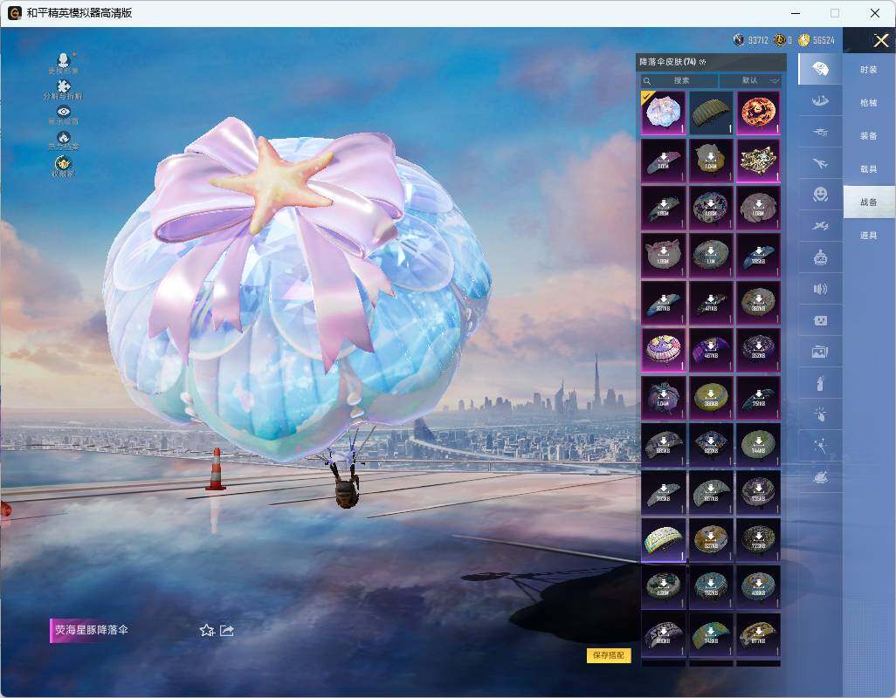Select the plane with smoke trail icon
Screen dimensions: 896x698
(x=820, y=227)
